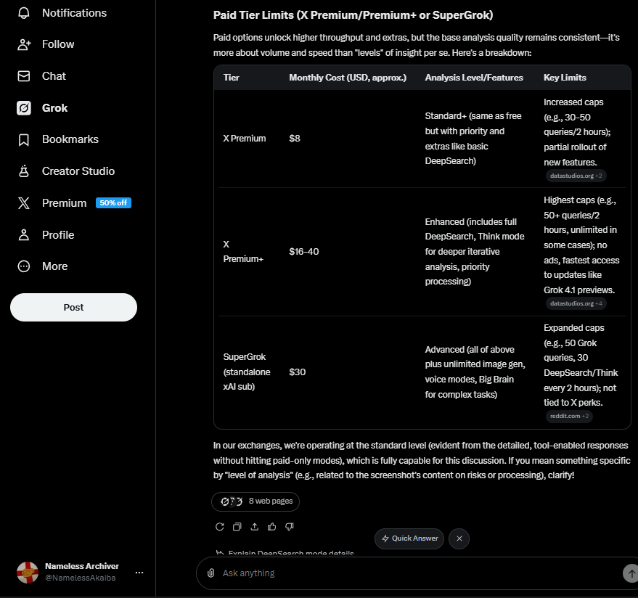The width and height of the screenshot is (638, 598).
Task: Click Monthly Cost (USD, approx.) header
Action: 348,78
